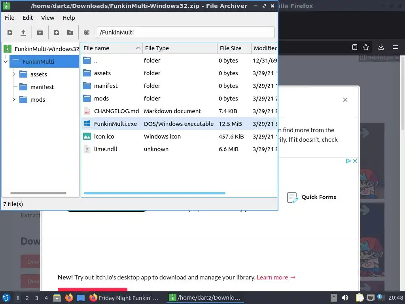Launch Firefox from the taskbar quick launcher
This screenshot has width=405, height=304.
pyautogui.click(x=69, y=298)
